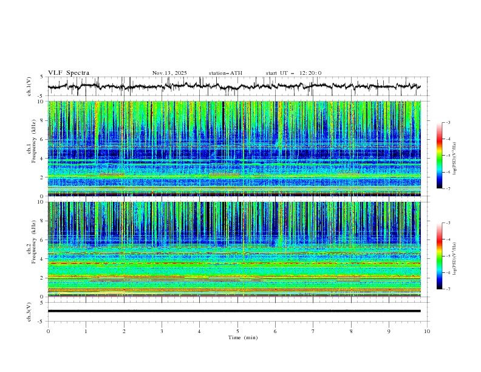The height and width of the screenshot is (372, 481).
Task: Click the "4" tick on the time axis
Action: coord(199,331)
